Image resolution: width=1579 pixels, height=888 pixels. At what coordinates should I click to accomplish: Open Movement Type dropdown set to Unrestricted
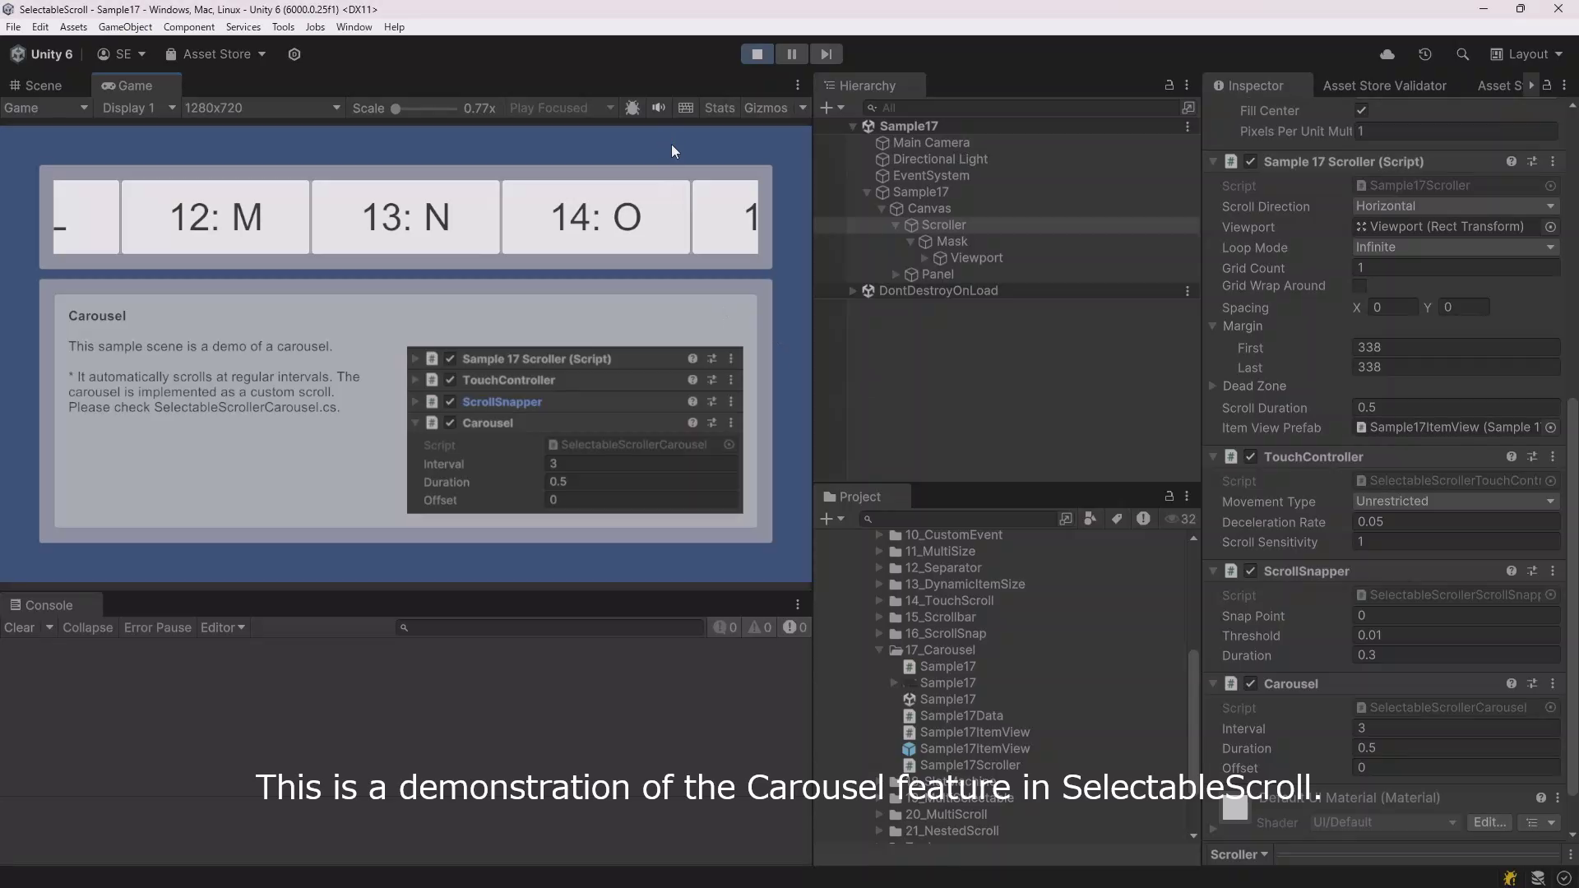tap(1456, 502)
